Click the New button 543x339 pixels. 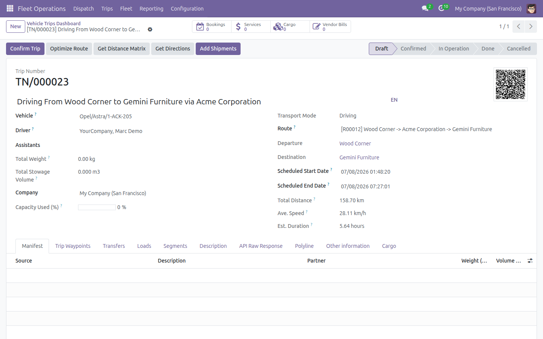[x=15, y=26]
